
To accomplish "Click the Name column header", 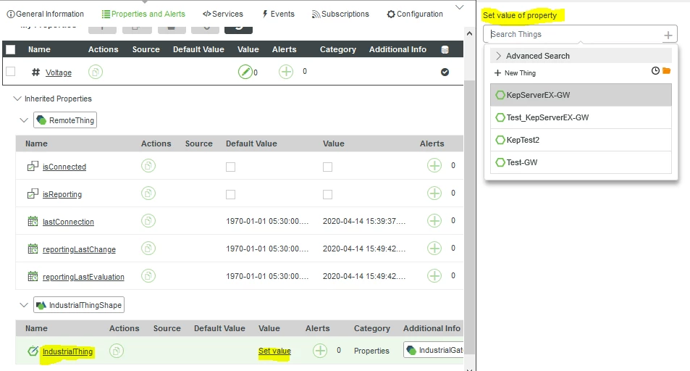I will coord(39,49).
